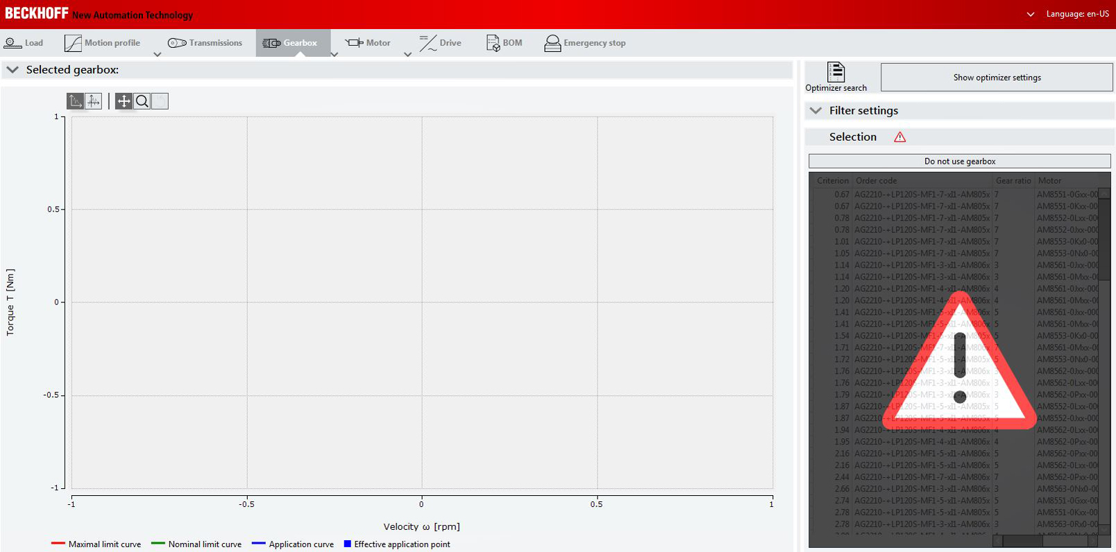Sort by the Criterion column header

click(832, 180)
